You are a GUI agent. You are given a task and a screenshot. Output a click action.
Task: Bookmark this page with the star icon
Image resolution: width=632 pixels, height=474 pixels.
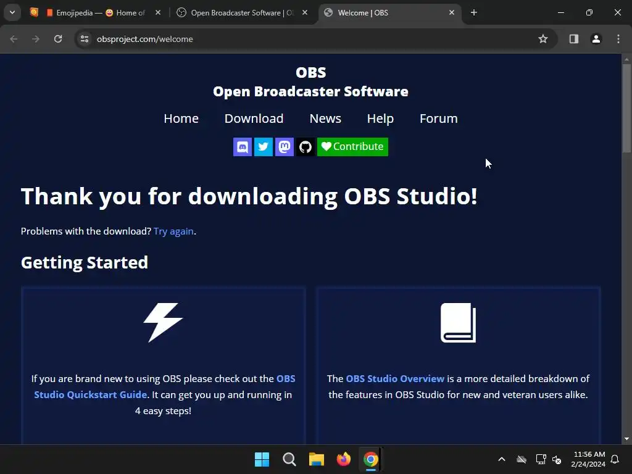[543, 39]
